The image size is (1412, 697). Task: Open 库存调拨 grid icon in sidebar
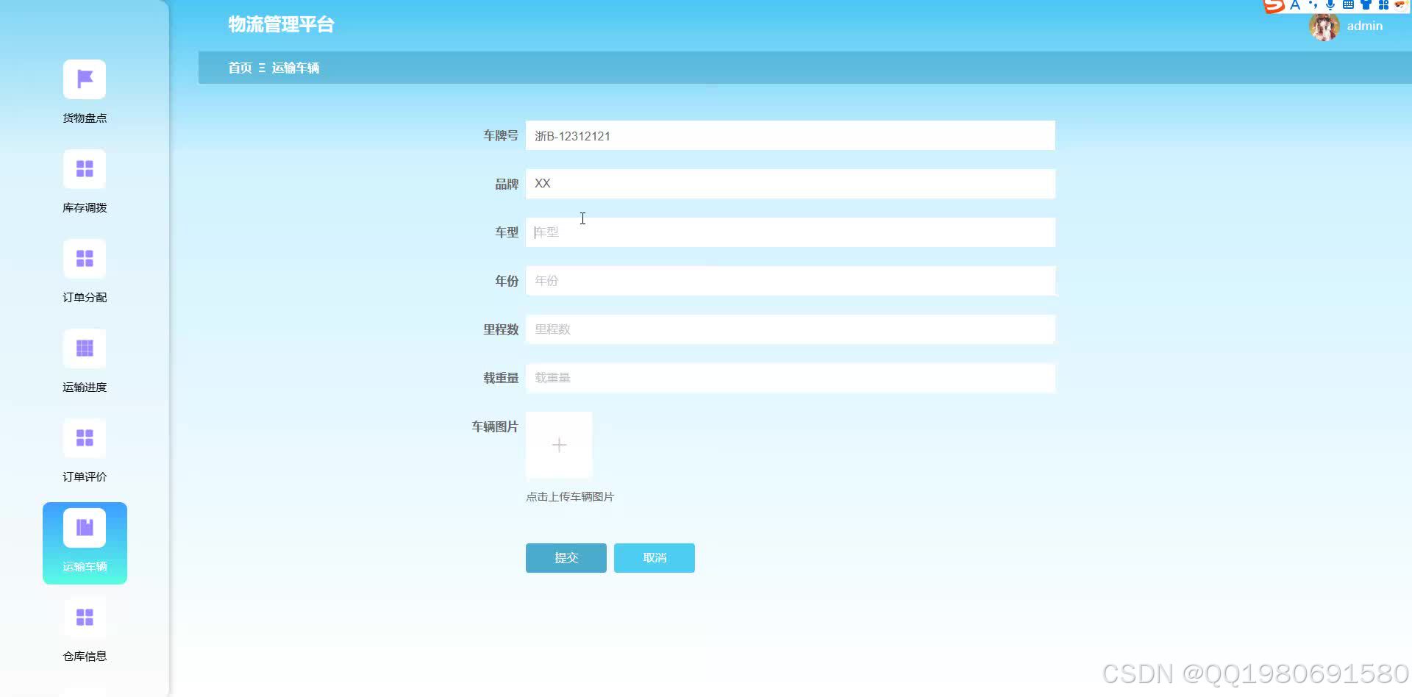click(x=85, y=168)
